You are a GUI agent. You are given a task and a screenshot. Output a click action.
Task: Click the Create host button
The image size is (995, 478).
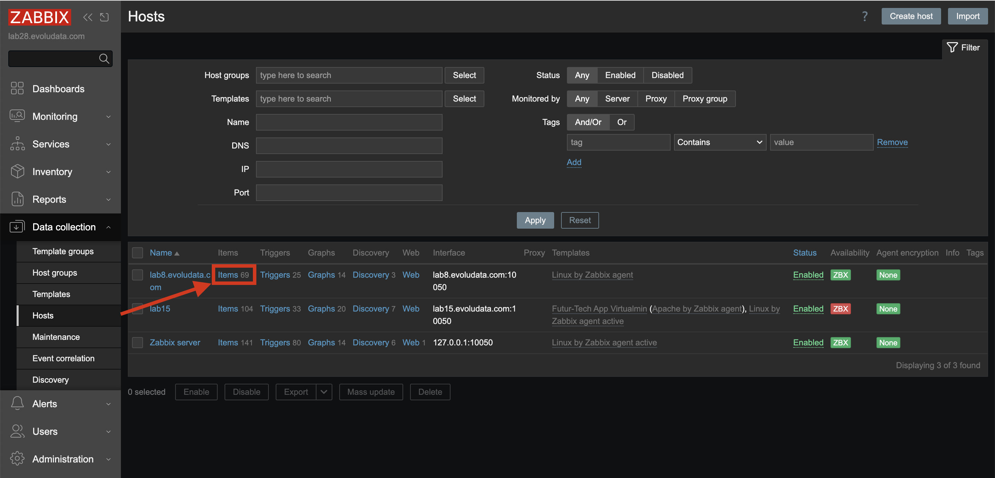(x=911, y=16)
